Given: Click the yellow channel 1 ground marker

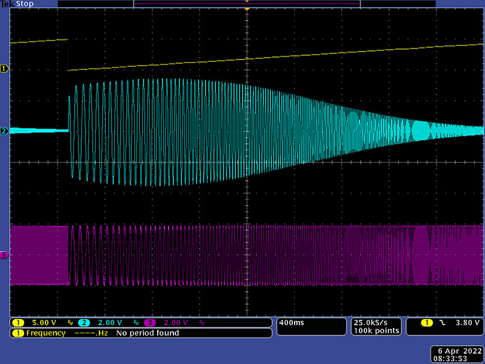Looking at the screenshot, I should [4, 69].
